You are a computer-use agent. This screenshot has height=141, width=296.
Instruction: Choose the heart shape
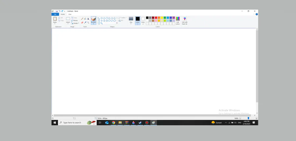(x=99, y=23)
